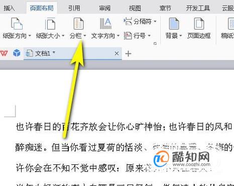234x186 pixels.
Task: Click the 背景 page background icon
Action: [174, 24]
